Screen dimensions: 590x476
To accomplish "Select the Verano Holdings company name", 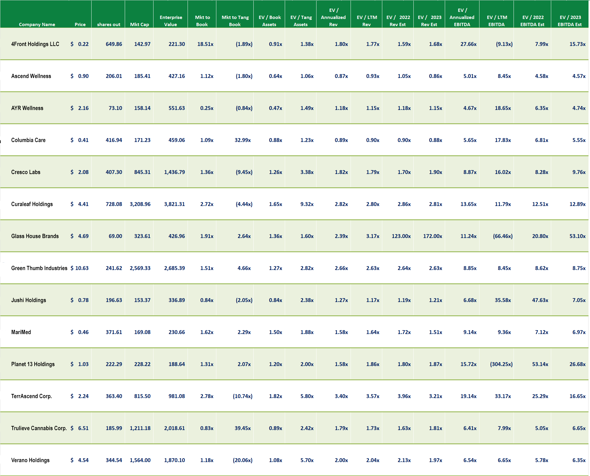I will (x=30, y=460).
